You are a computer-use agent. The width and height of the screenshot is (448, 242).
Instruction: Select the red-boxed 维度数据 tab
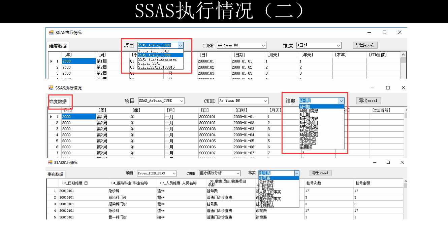(58, 102)
